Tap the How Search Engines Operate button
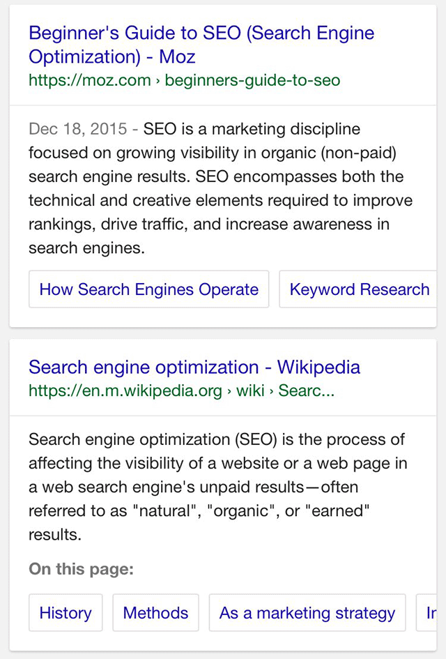Viewport: 446px width, 659px height. [x=148, y=289]
